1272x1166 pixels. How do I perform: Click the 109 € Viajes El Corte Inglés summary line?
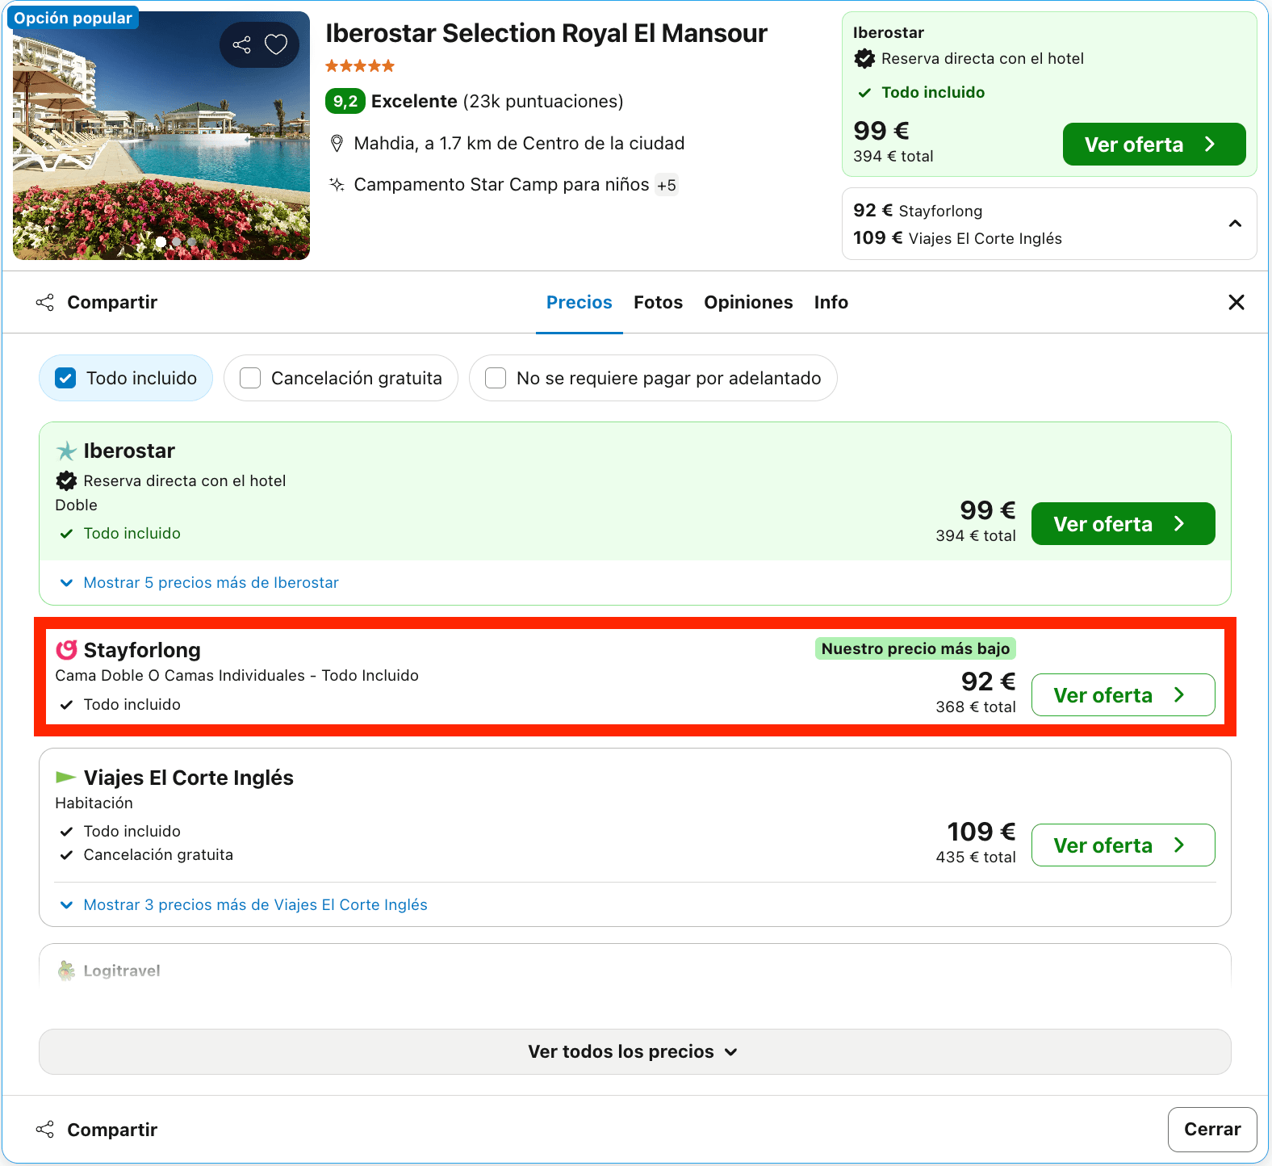pos(957,238)
